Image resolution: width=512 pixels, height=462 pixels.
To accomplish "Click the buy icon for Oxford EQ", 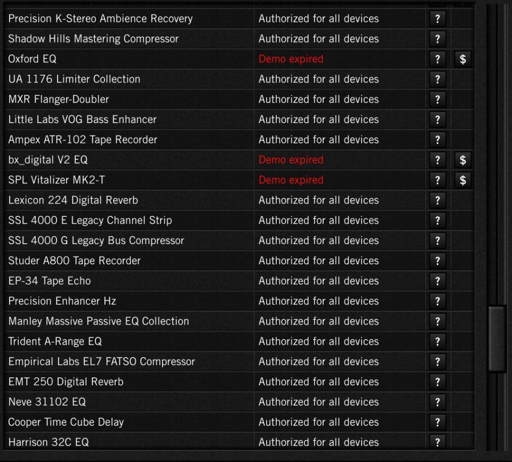I will click(463, 59).
